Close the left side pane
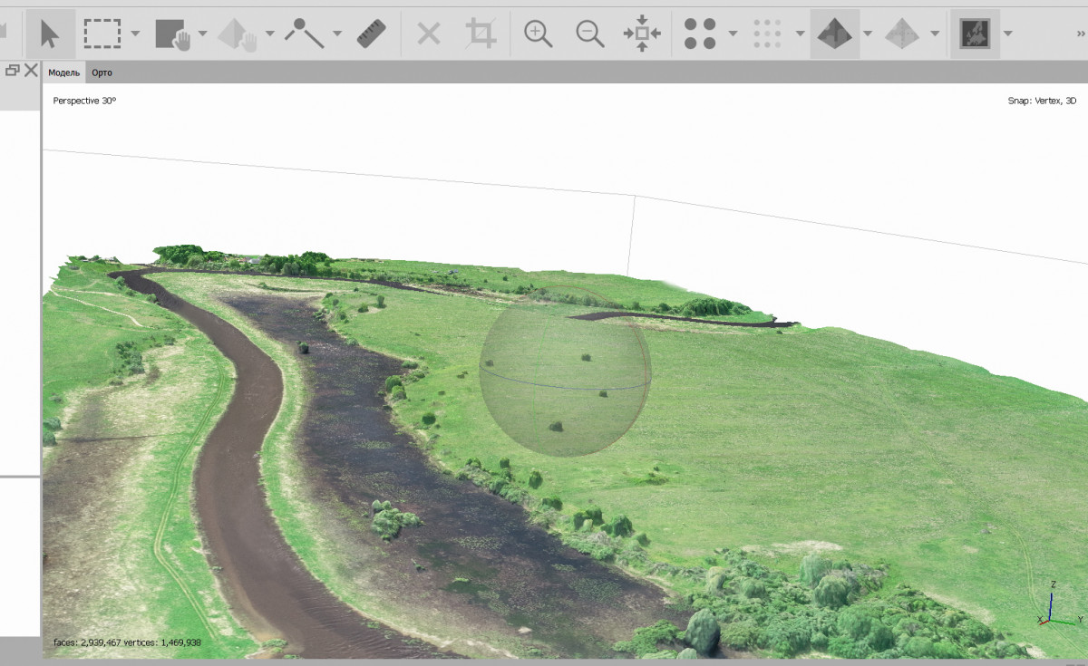Image resolution: width=1088 pixels, height=666 pixels. click(x=31, y=70)
